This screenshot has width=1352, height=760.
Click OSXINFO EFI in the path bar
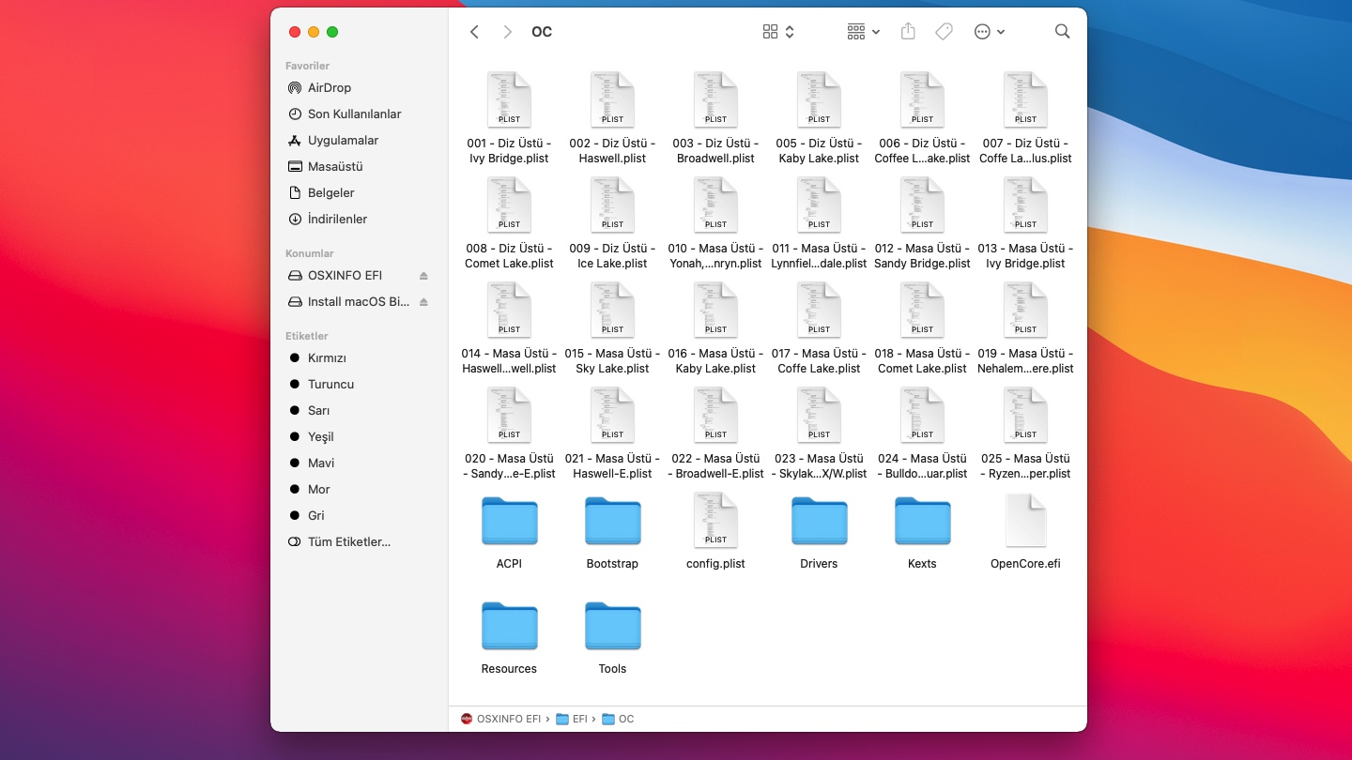(x=500, y=719)
